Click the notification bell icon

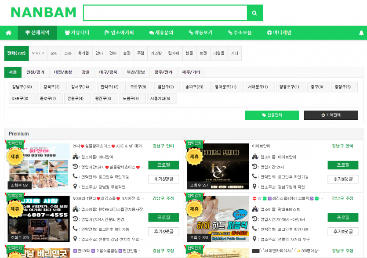pos(361,33)
